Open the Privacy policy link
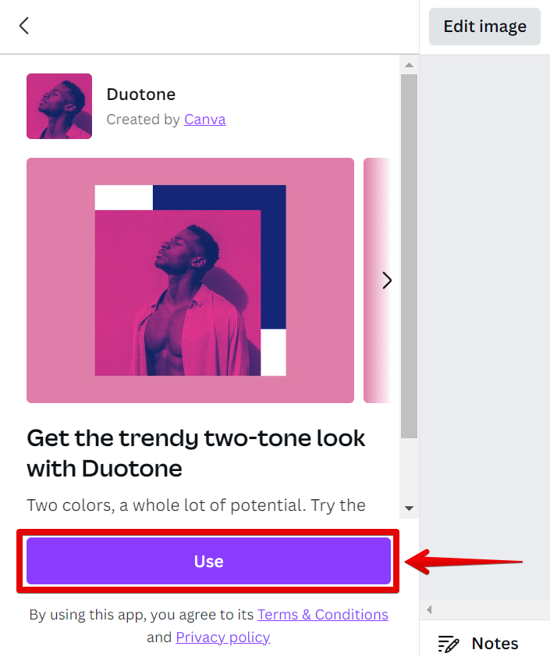 [222, 637]
